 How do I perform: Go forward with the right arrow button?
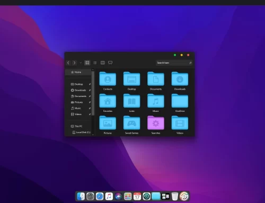click(x=74, y=63)
